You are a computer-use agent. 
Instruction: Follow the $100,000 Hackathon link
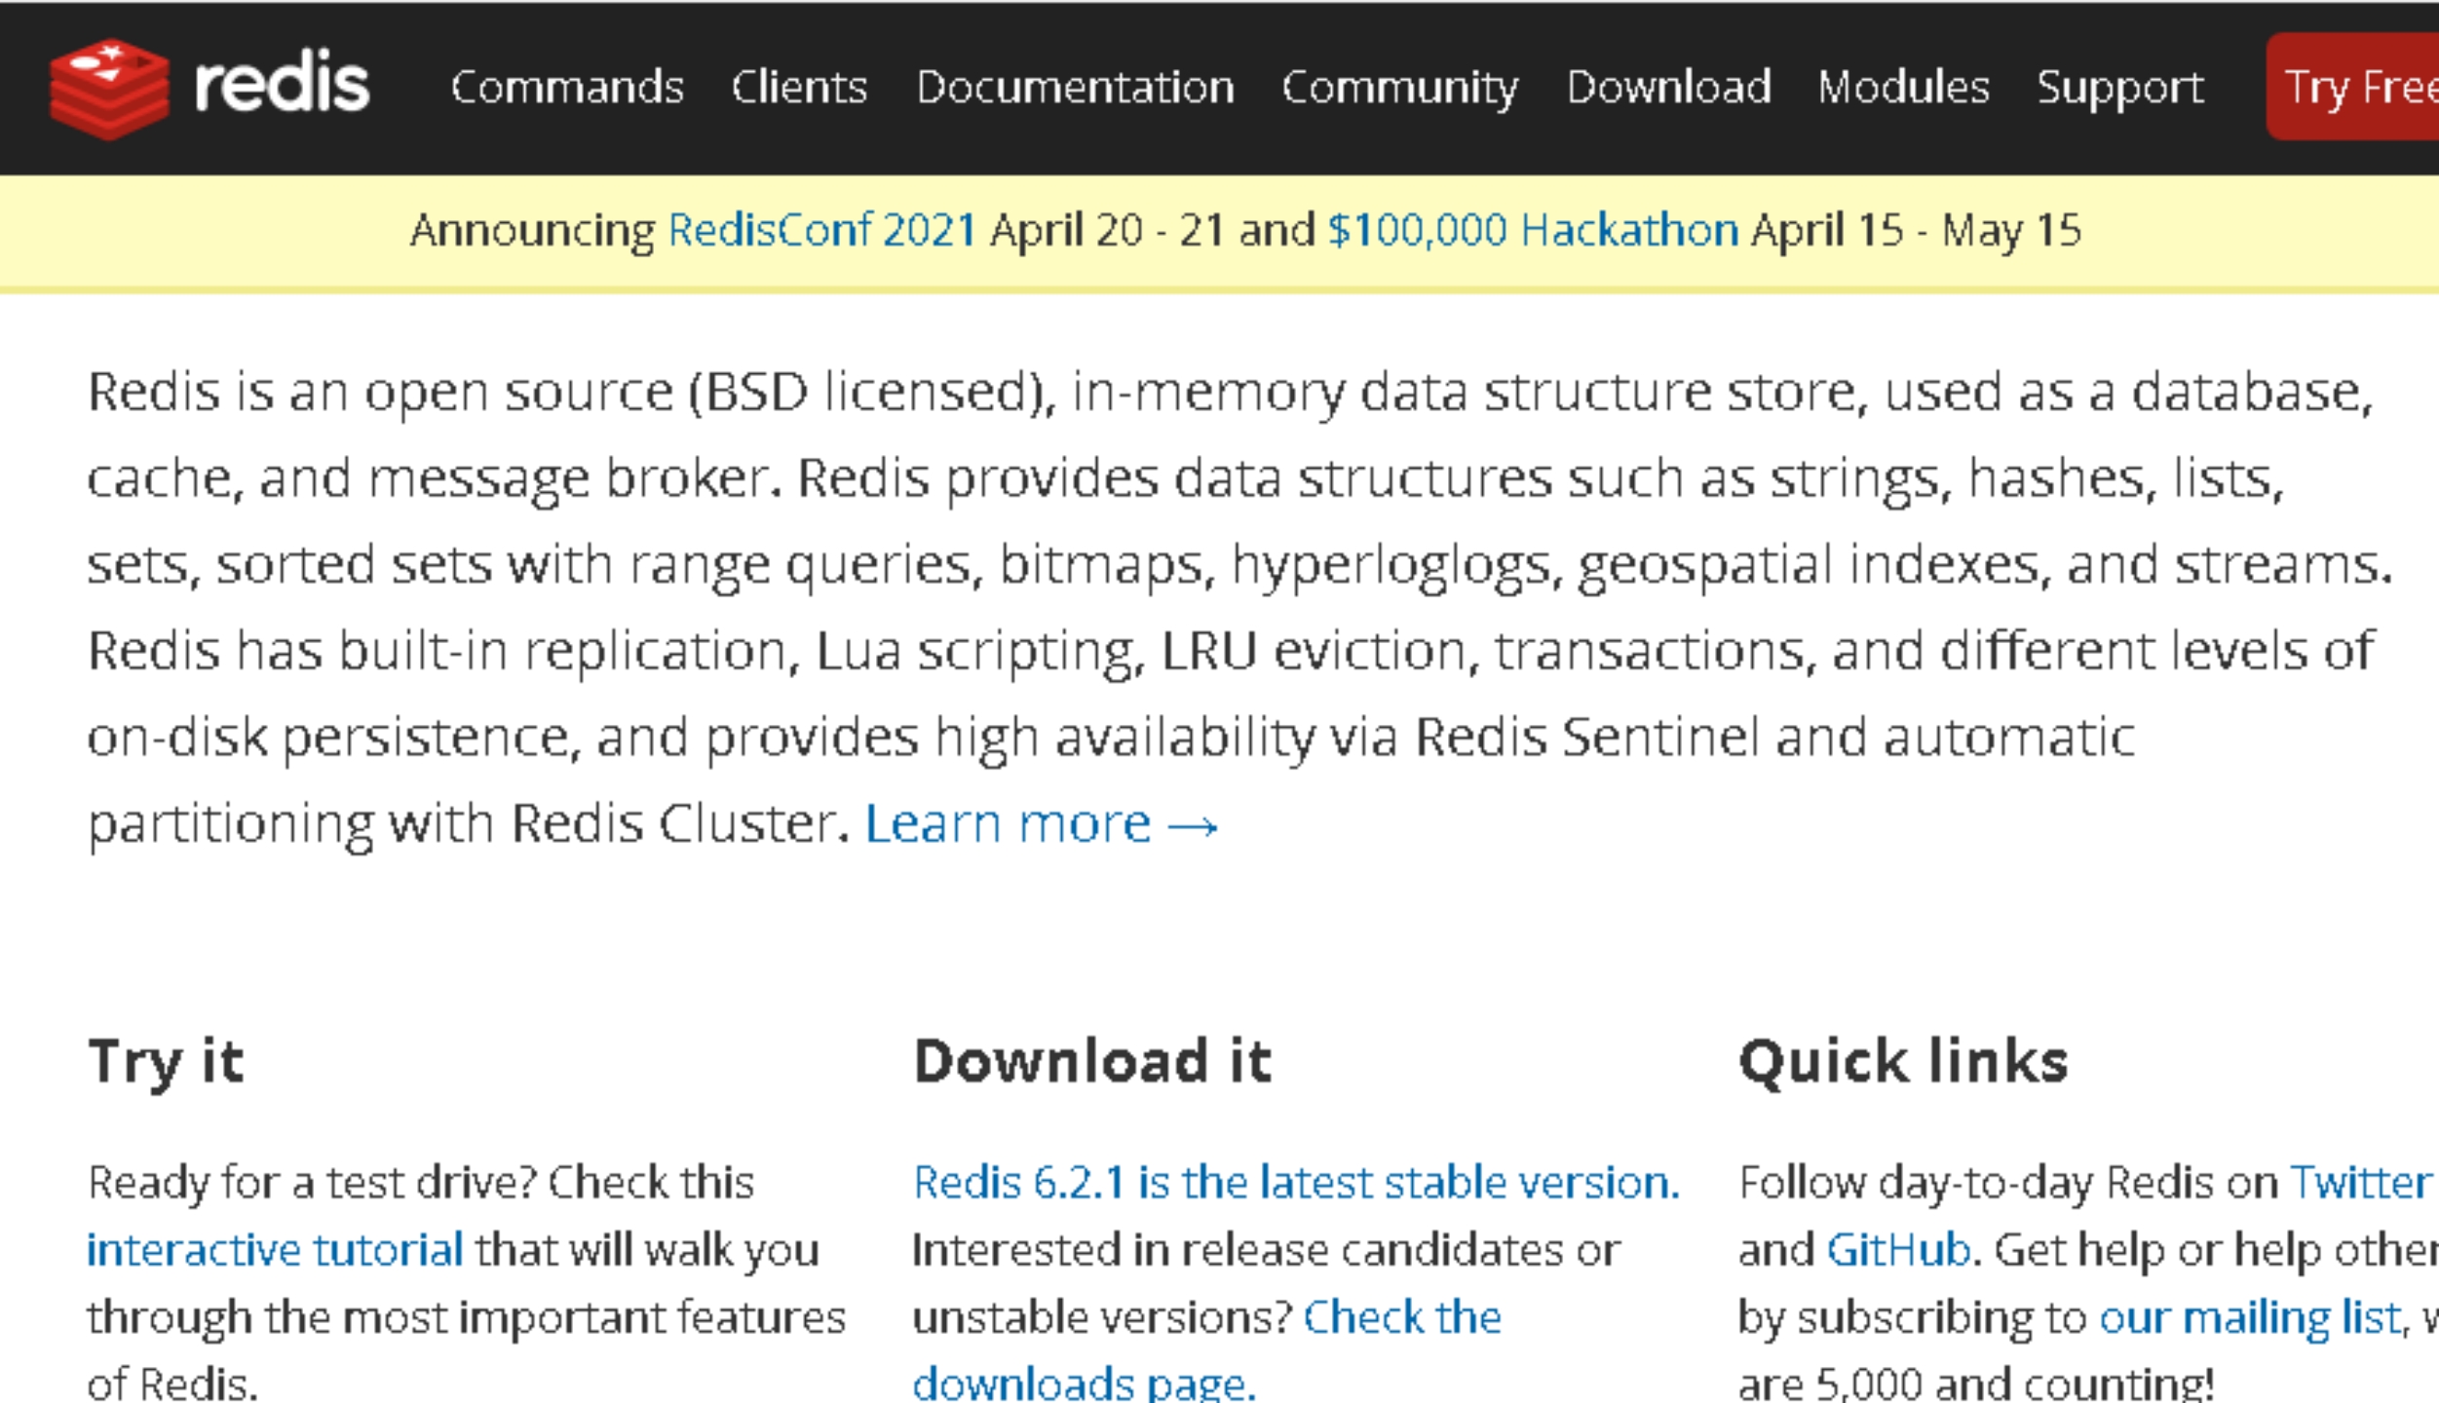pyautogui.click(x=1533, y=231)
